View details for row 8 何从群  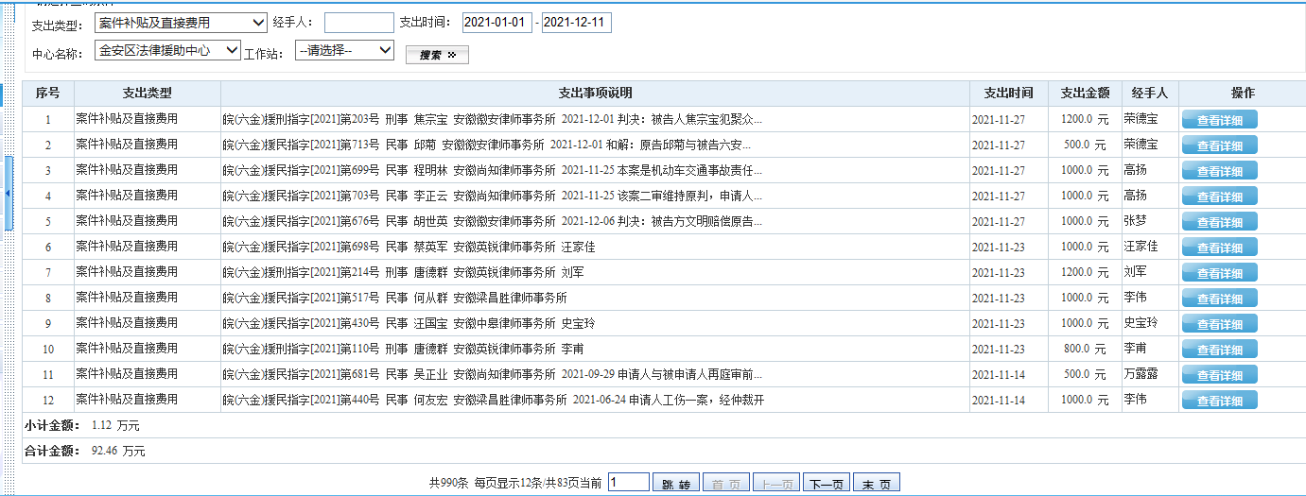tap(1219, 299)
